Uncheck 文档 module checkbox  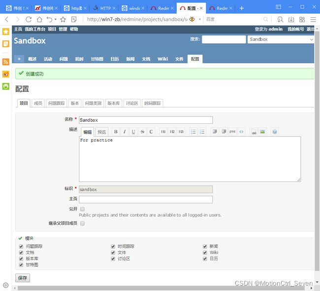pos(21,253)
